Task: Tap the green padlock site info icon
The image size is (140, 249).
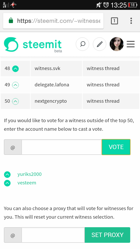Action: click(x=11, y=21)
